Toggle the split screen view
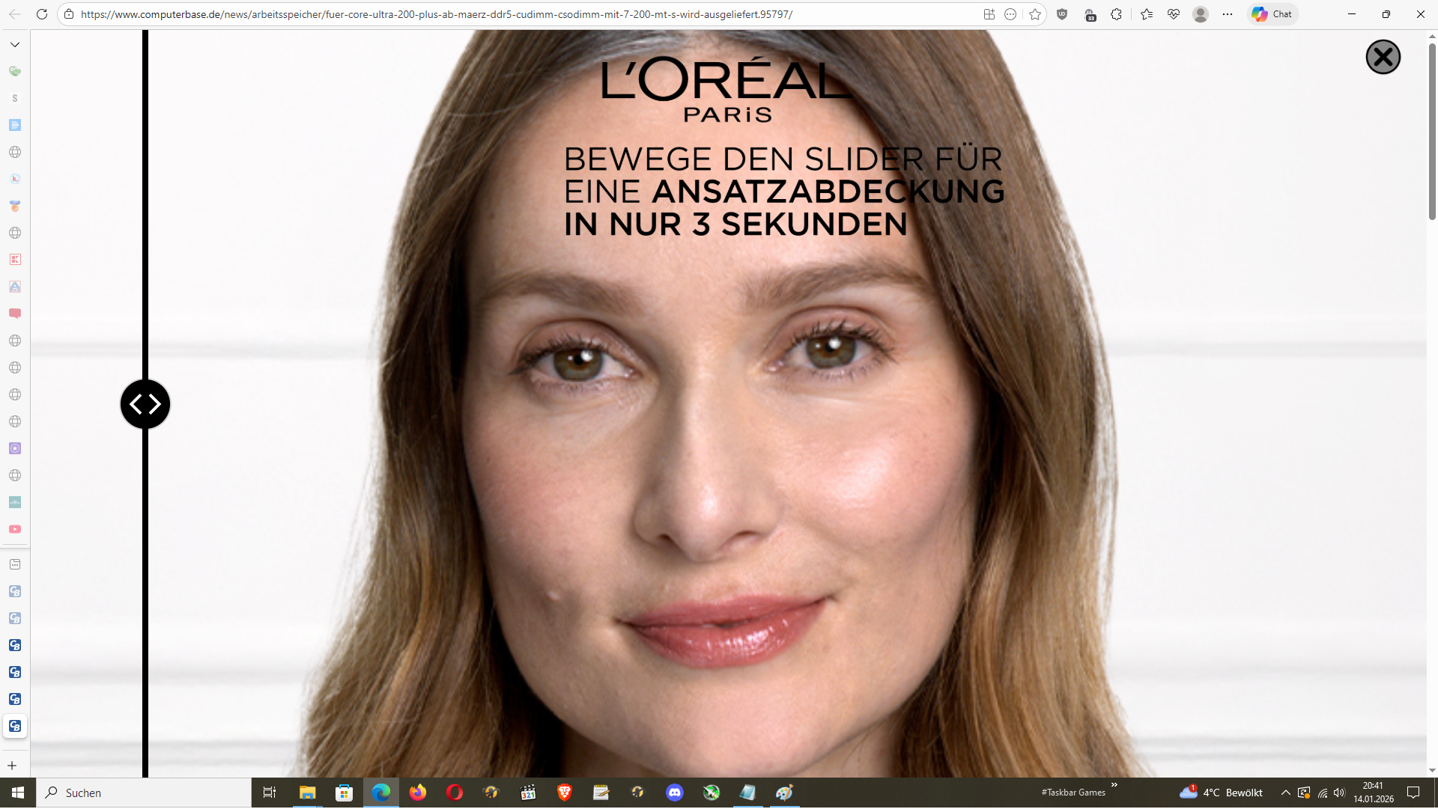 tap(989, 14)
